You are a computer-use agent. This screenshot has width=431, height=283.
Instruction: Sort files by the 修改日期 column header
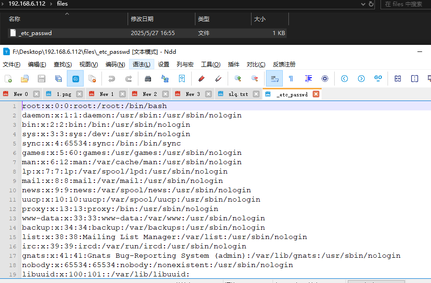(142, 19)
